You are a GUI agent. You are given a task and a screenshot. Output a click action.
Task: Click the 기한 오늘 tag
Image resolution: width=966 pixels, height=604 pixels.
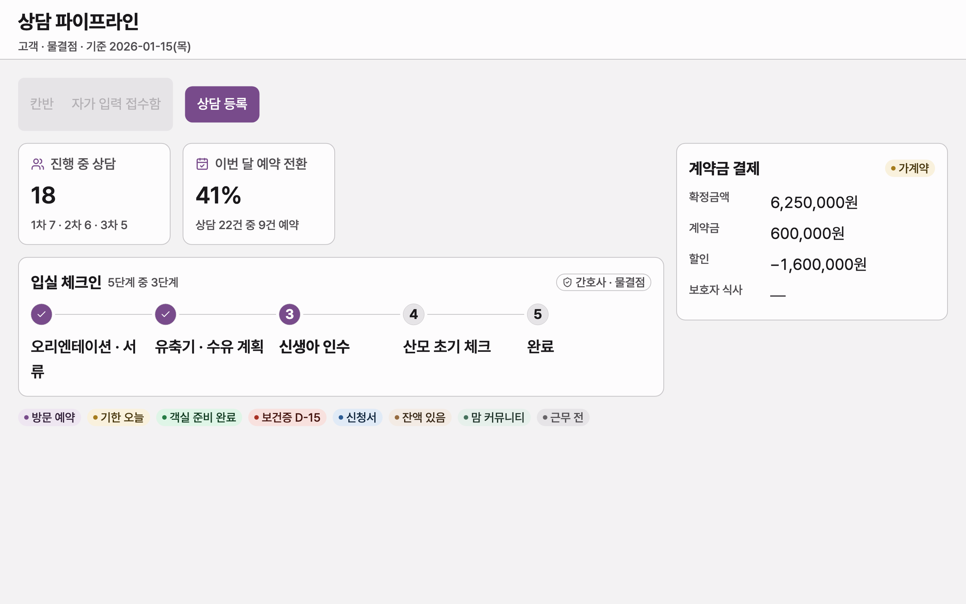pos(118,418)
